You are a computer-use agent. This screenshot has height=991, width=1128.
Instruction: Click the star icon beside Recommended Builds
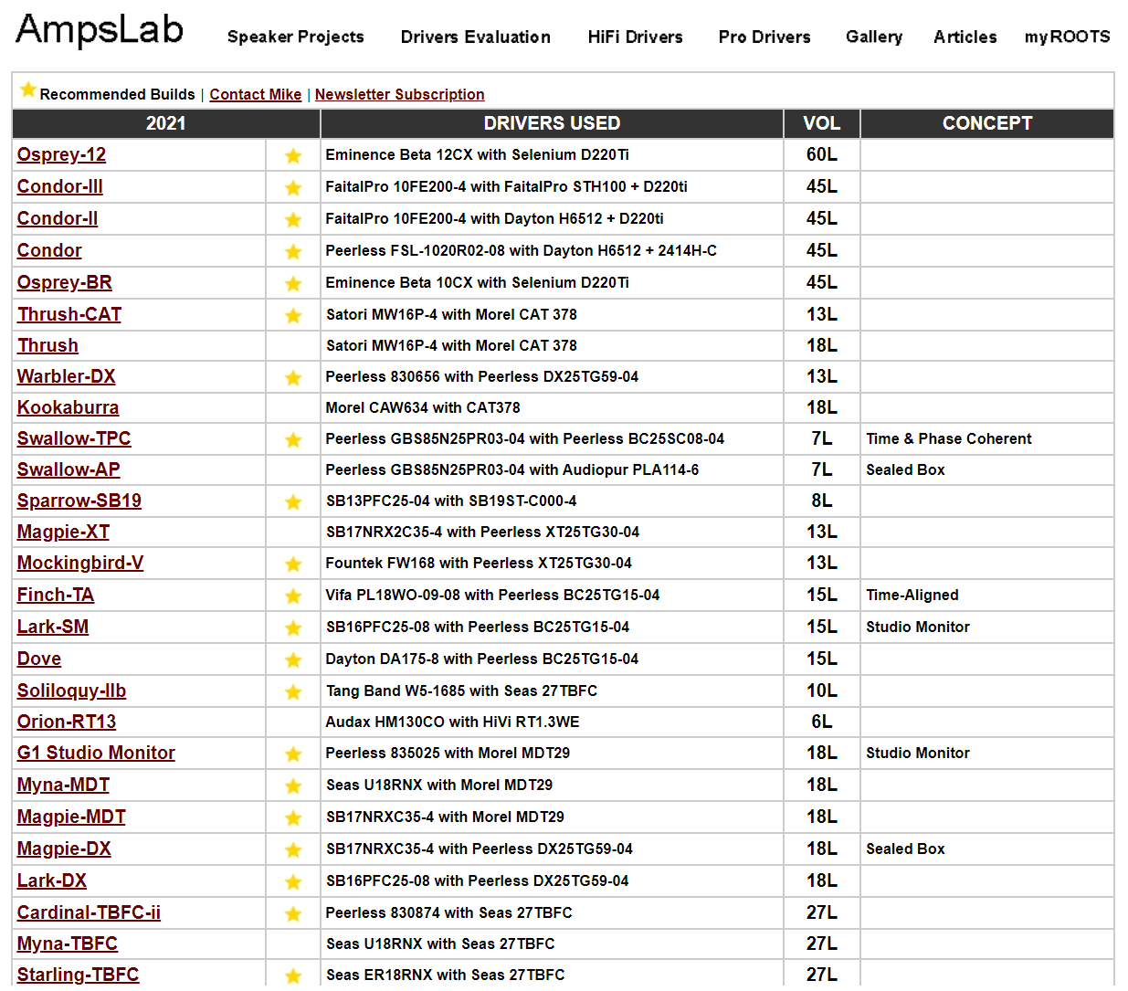[x=28, y=90]
